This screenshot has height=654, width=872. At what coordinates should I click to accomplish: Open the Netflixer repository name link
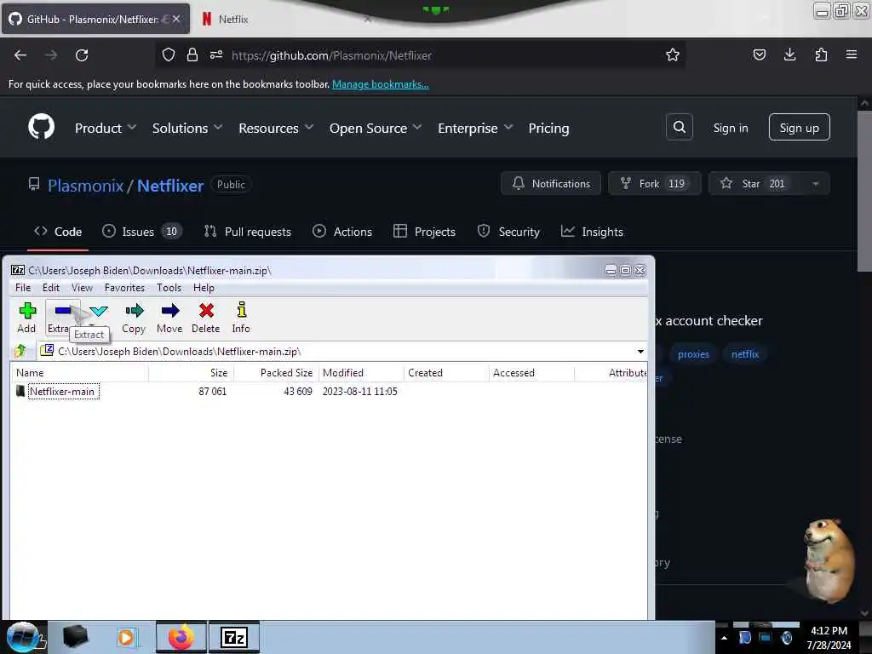point(170,185)
